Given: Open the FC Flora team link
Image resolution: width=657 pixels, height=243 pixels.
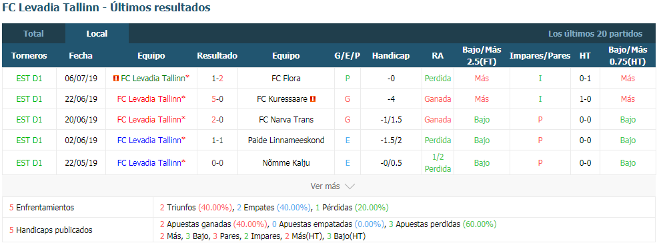Looking at the screenshot, I should pos(286,78).
